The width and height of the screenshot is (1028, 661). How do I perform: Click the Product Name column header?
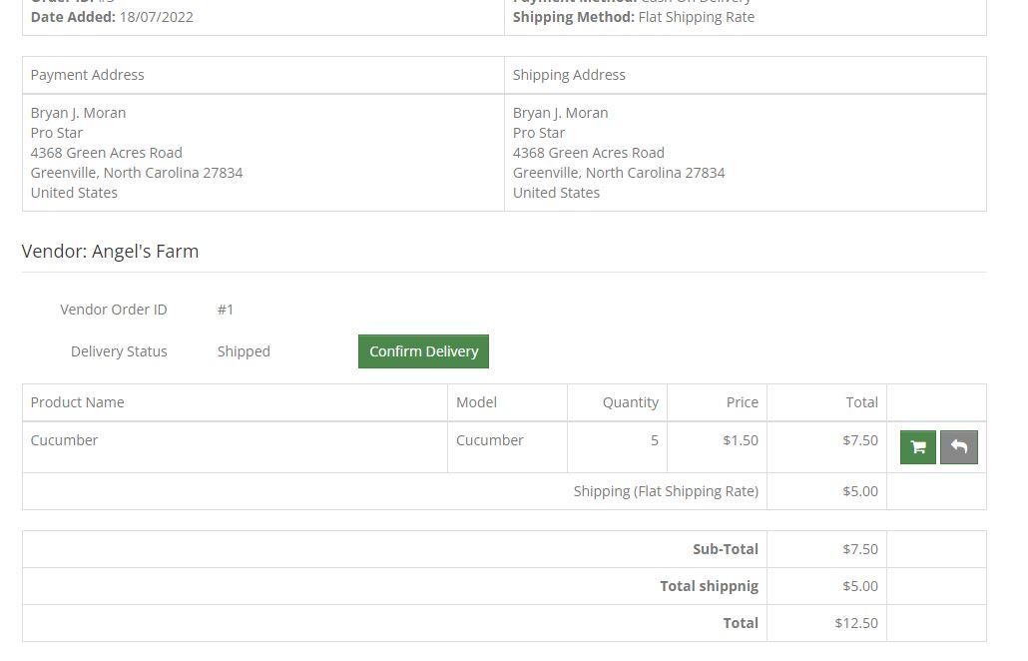click(78, 402)
